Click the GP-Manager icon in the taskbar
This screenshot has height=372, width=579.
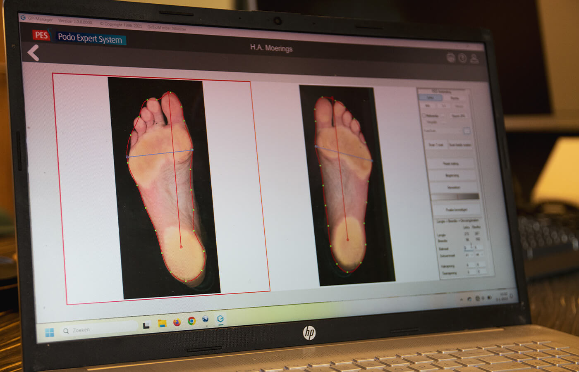click(x=220, y=319)
